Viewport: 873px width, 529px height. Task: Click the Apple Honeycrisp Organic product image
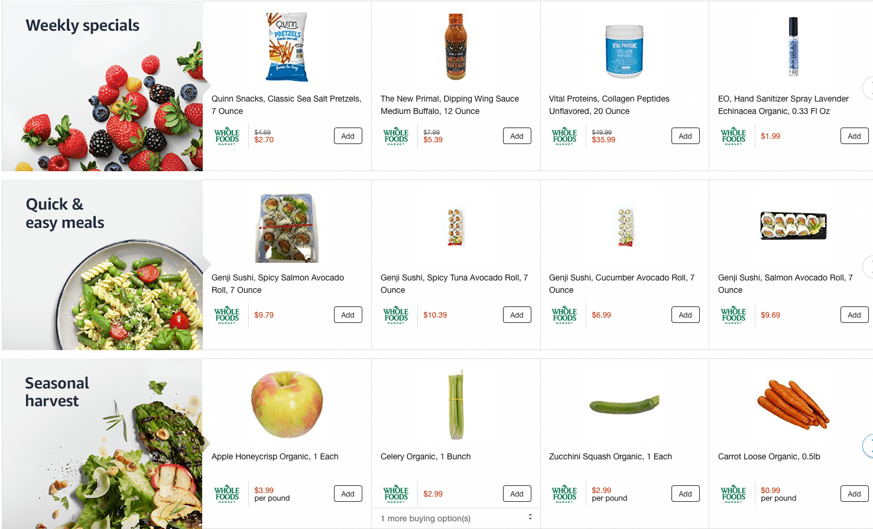(x=287, y=404)
